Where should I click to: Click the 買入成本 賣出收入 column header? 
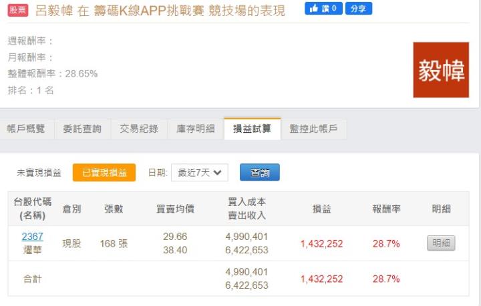click(247, 209)
